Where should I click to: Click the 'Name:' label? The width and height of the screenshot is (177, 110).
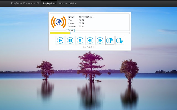coord(71,17)
